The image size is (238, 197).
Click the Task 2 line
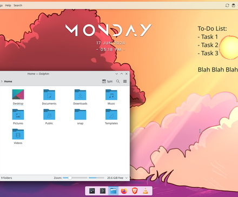click(208, 45)
